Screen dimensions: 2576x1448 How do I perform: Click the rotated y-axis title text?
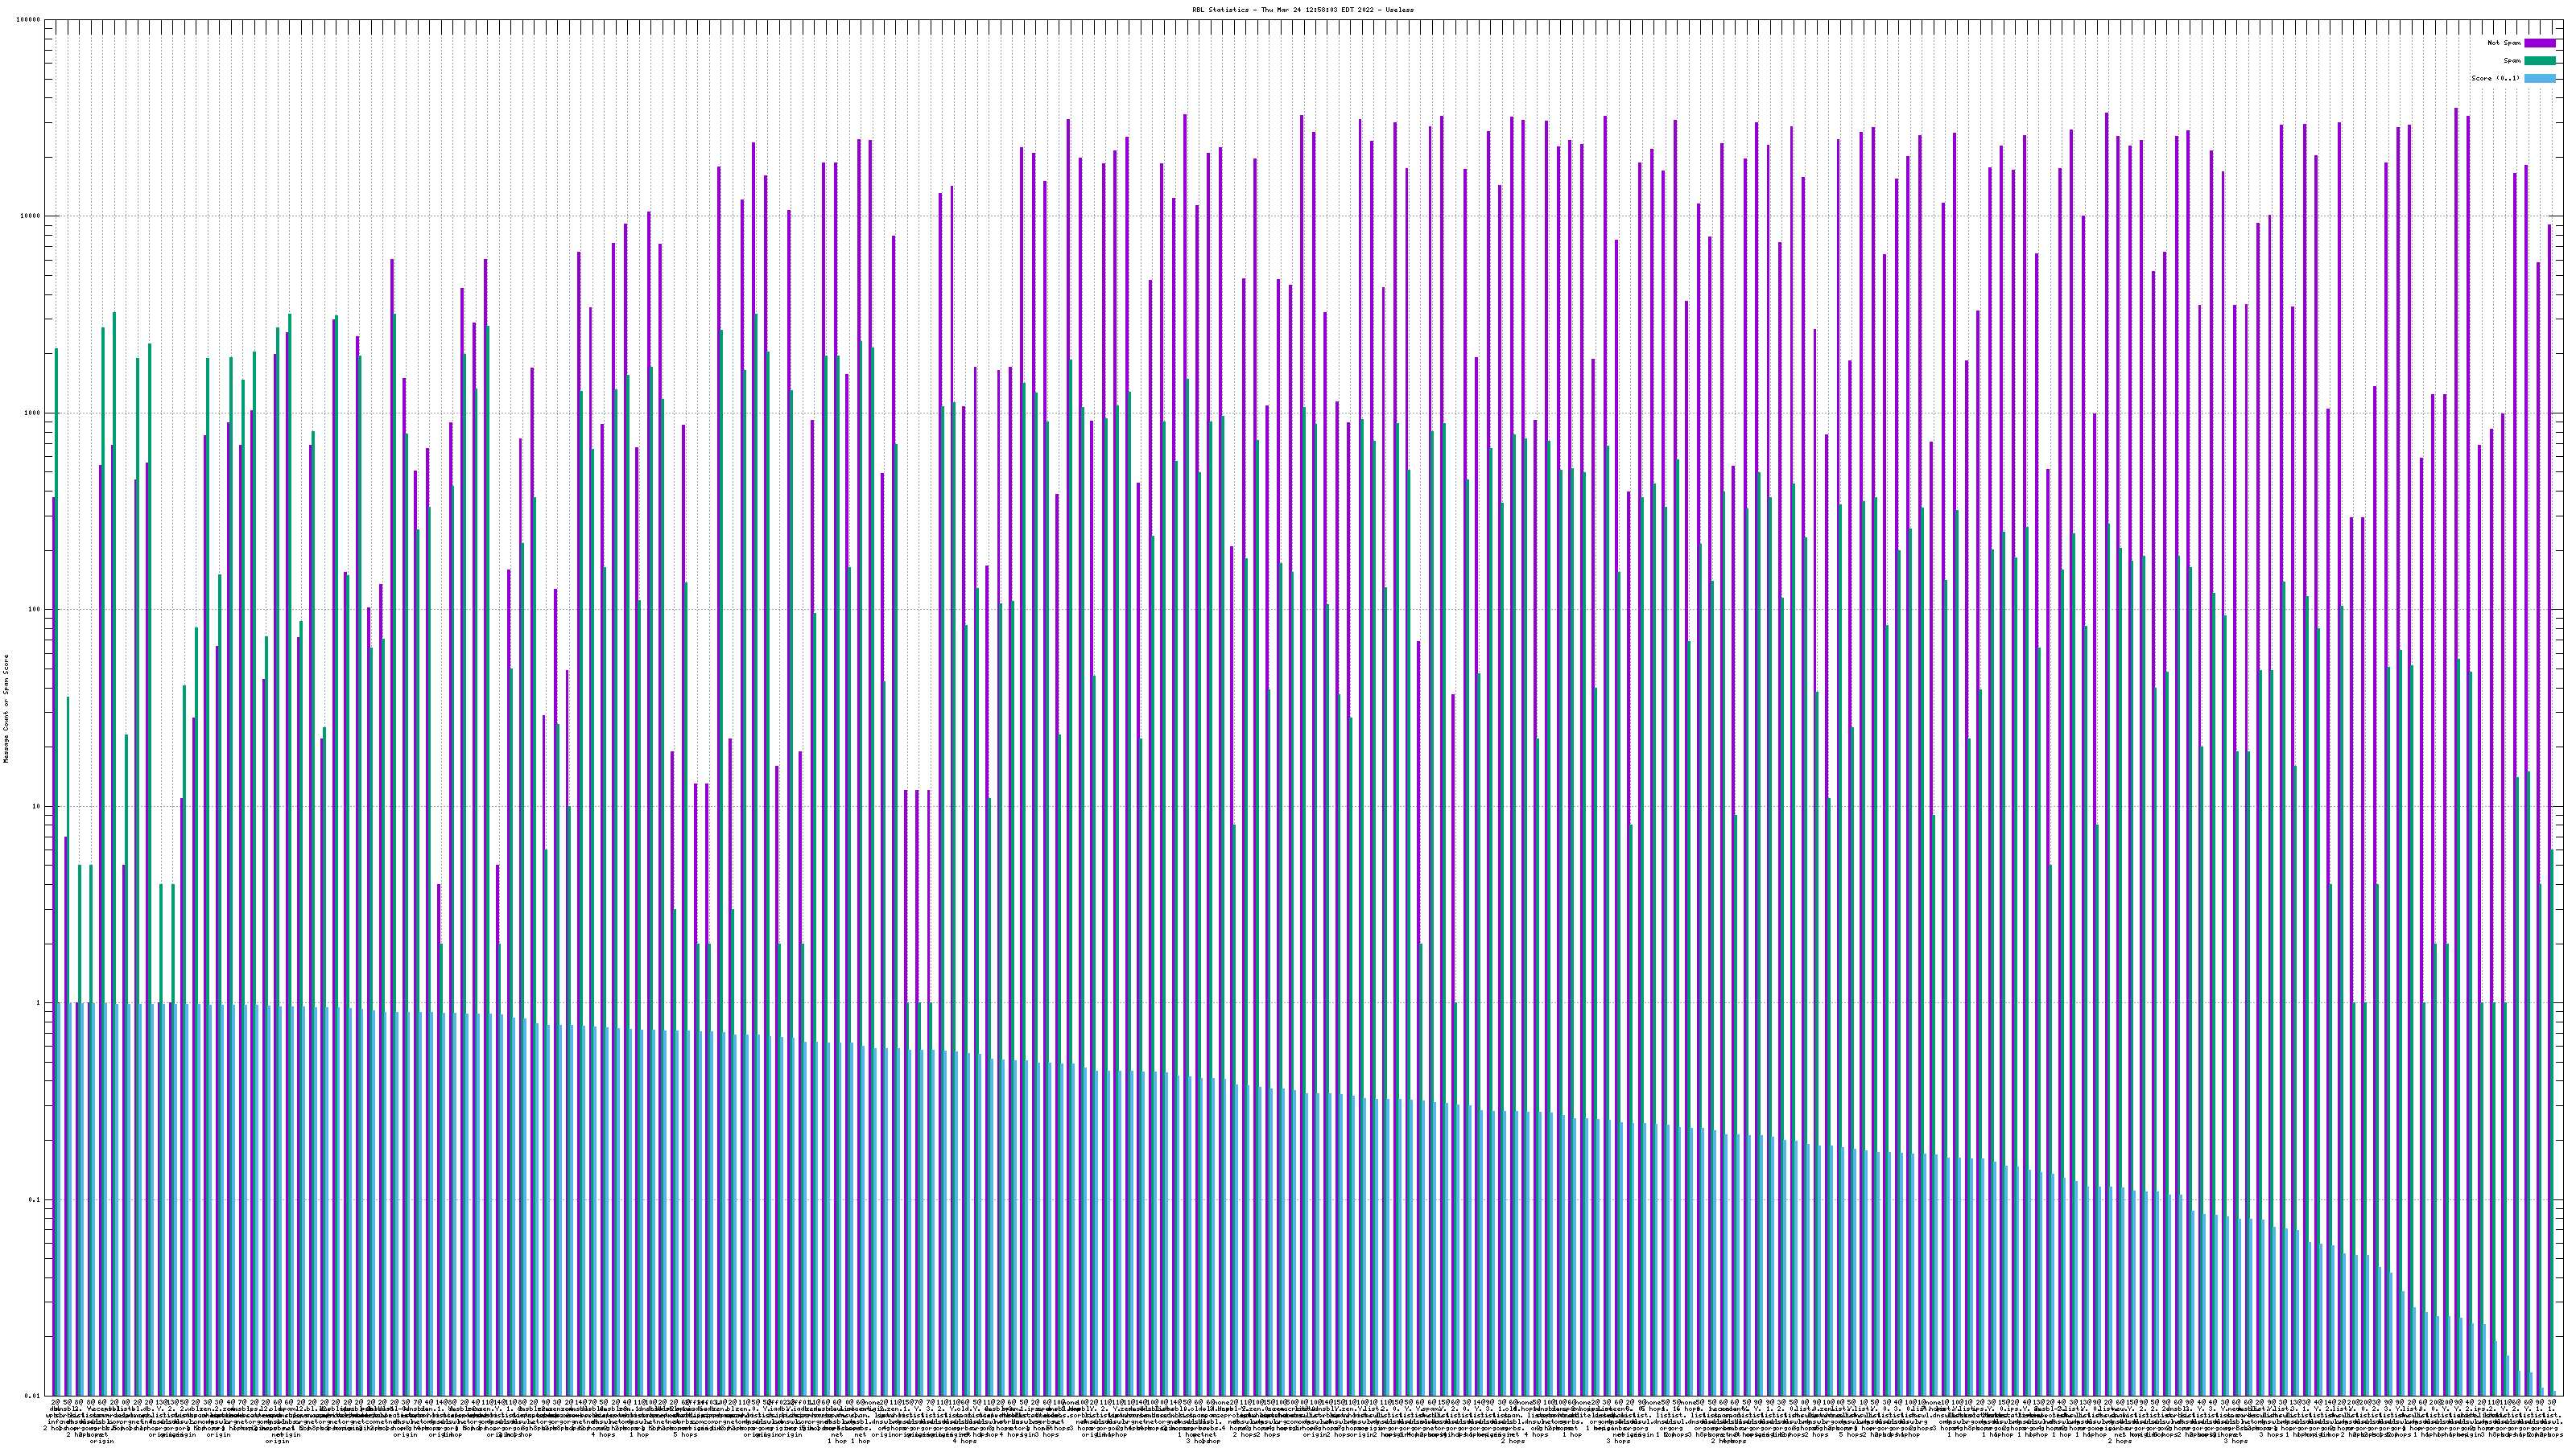[x=6, y=709]
